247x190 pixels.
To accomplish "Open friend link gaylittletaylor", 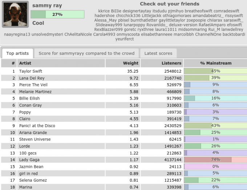I will click(172, 20).
